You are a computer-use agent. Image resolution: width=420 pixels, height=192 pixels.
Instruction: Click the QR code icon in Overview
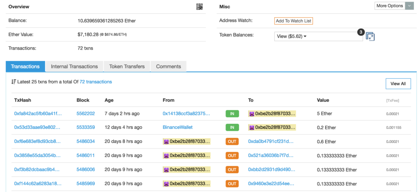tap(200, 7)
